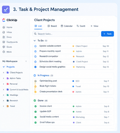
Task: Expand the Meetings folder arrow
Action: (3, 95)
